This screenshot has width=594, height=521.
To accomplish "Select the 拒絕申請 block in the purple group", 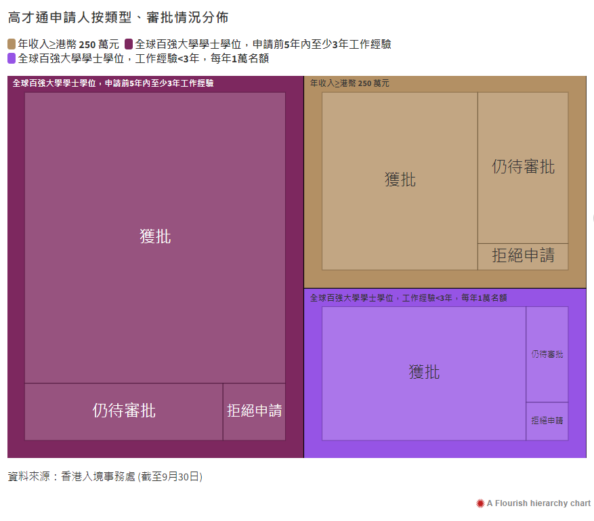I will click(547, 421).
